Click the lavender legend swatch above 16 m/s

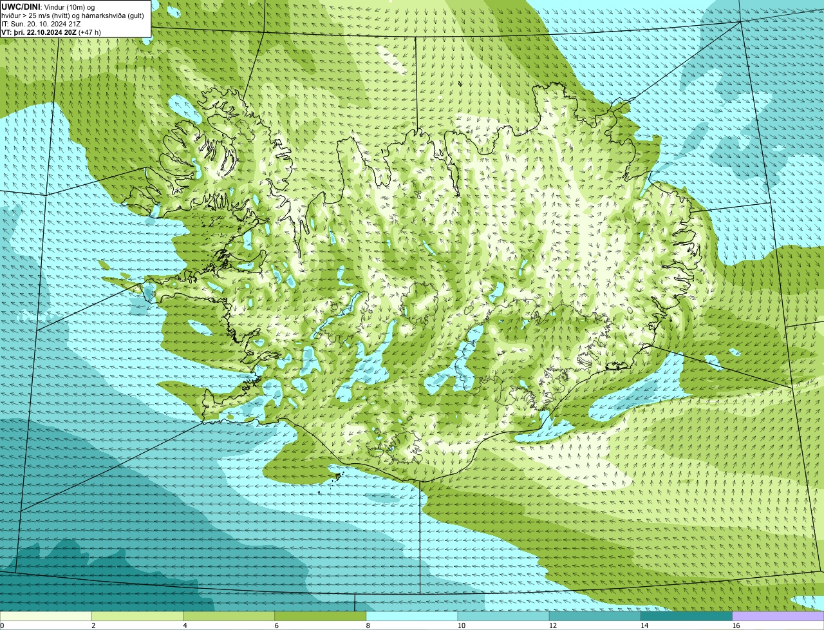pyautogui.click(x=778, y=616)
